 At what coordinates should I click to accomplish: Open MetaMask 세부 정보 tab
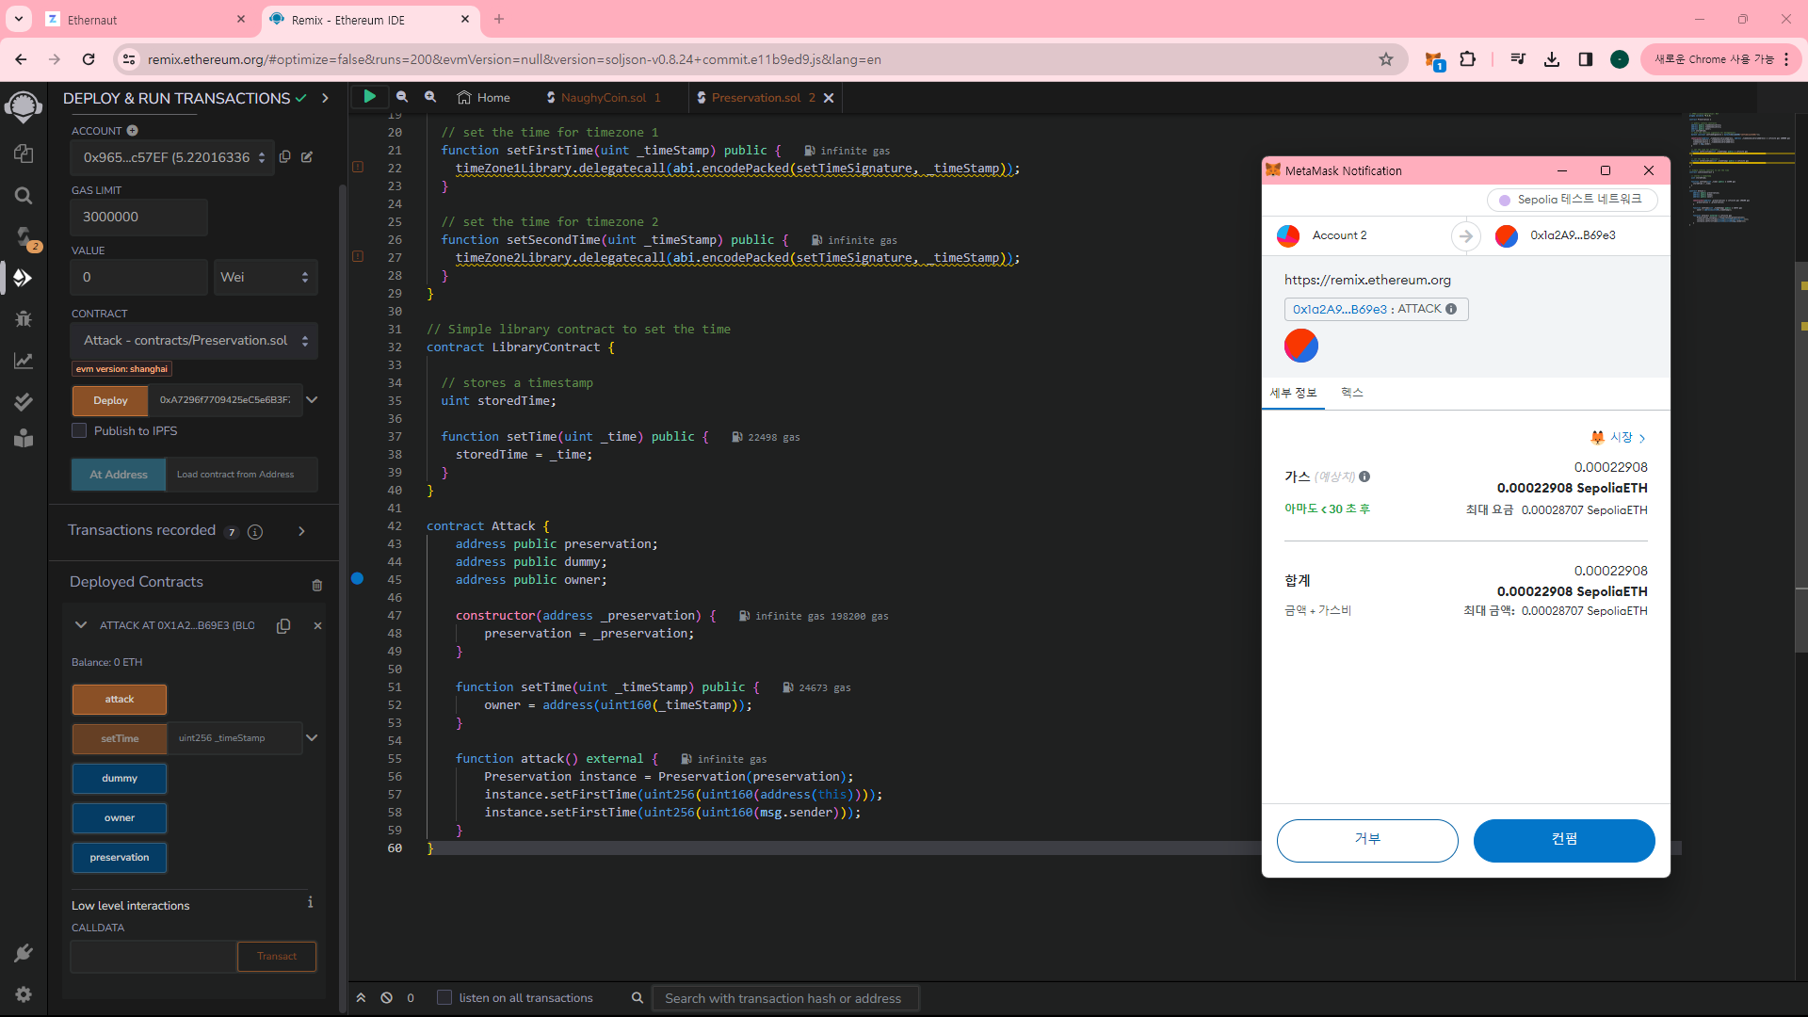coord(1293,394)
